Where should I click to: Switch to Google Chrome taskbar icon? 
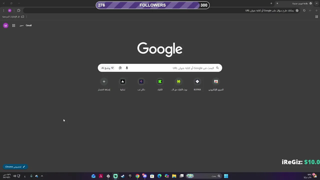[137, 176]
